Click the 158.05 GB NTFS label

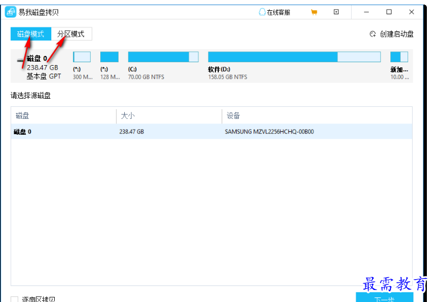(227, 77)
